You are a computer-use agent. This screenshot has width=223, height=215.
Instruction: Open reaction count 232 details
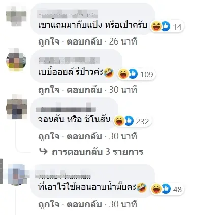tap(142, 121)
